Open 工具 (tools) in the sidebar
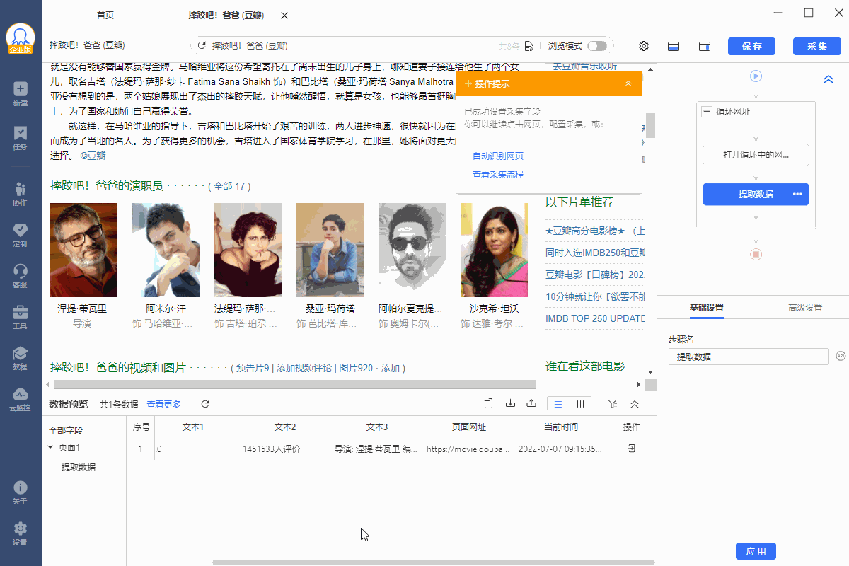Viewport: 849px width, 566px height. [21, 318]
